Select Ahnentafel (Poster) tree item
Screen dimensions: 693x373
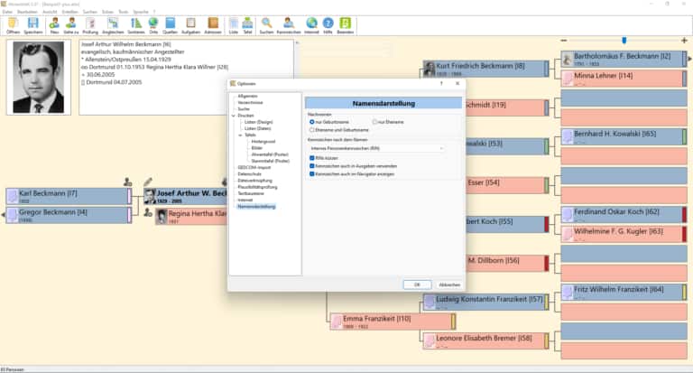click(x=270, y=154)
